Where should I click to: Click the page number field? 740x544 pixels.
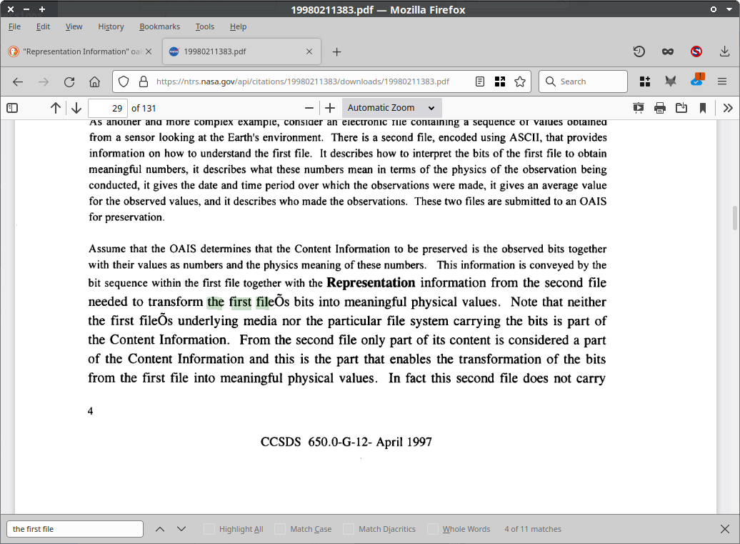click(x=107, y=108)
